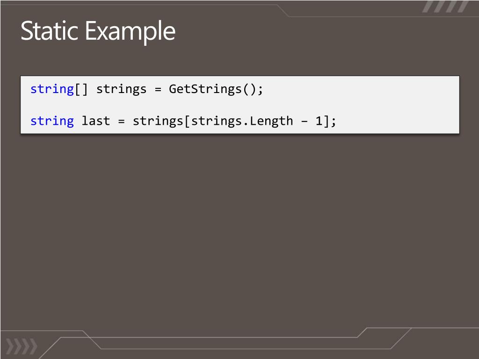Screen dimensions: 479x359
Task: Click the closing bracket after the 1
Action: tap(326, 121)
